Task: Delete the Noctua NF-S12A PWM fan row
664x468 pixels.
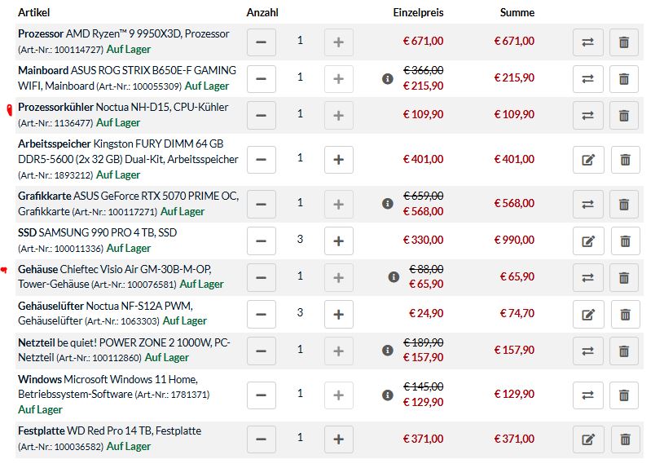Action: [x=625, y=315]
